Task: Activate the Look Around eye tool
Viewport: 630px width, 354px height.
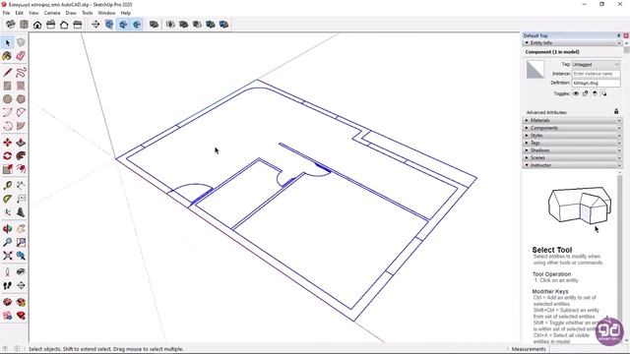Action: click(21, 272)
